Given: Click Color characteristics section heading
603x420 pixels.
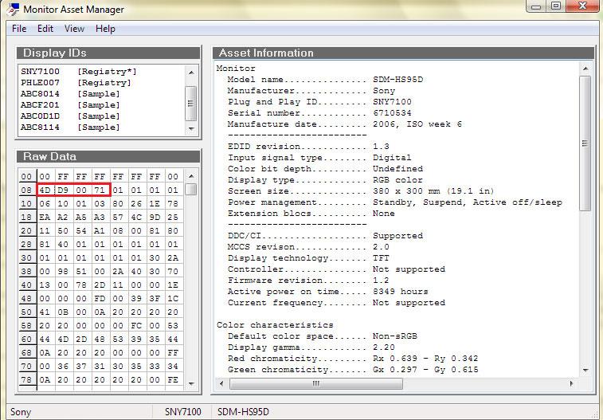Looking at the screenshot, I should click(x=275, y=325).
